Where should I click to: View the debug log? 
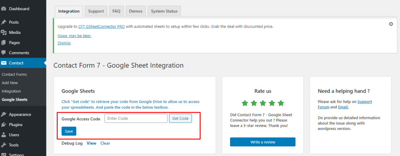point(91,143)
